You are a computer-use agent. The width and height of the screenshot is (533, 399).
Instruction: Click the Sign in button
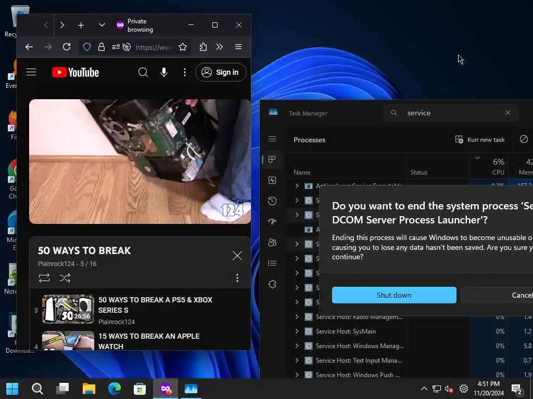coord(221,72)
